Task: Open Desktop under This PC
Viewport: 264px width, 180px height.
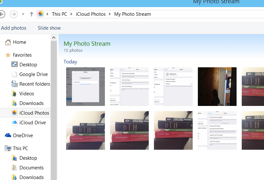Action: (28, 158)
